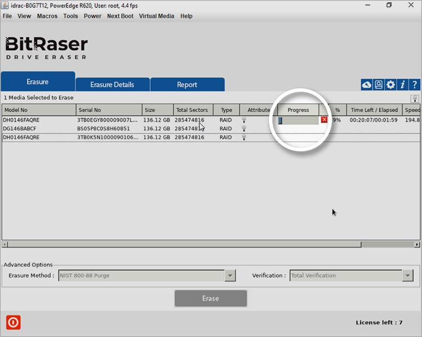This screenshot has width=422, height=337.
Task: Open the info 'i' icon
Action: (402, 85)
